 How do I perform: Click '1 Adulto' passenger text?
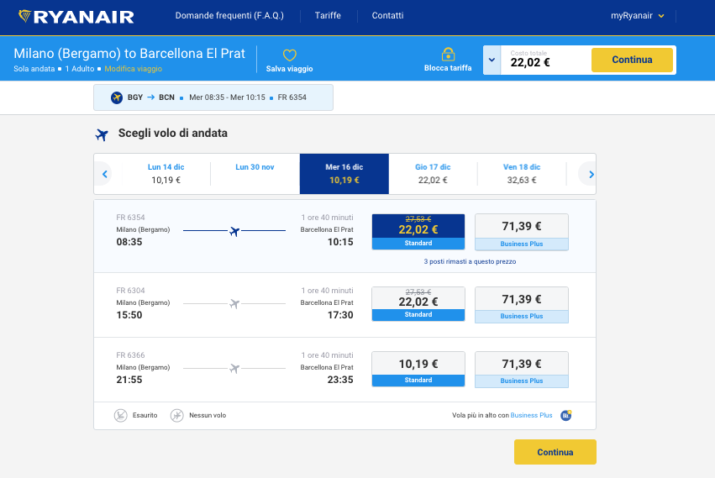[x=80, y=69]
